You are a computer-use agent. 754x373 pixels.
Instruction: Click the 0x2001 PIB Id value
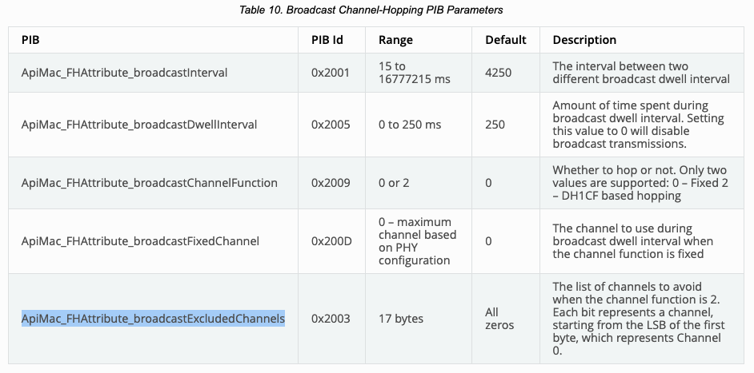coord(331,73)
